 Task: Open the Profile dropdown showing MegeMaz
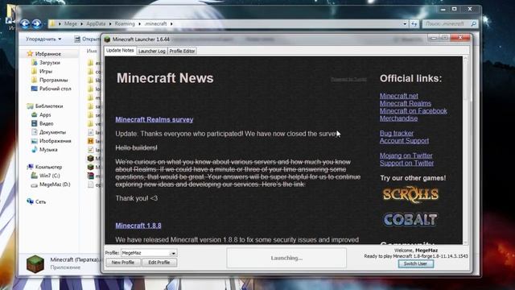click(149, 253)
